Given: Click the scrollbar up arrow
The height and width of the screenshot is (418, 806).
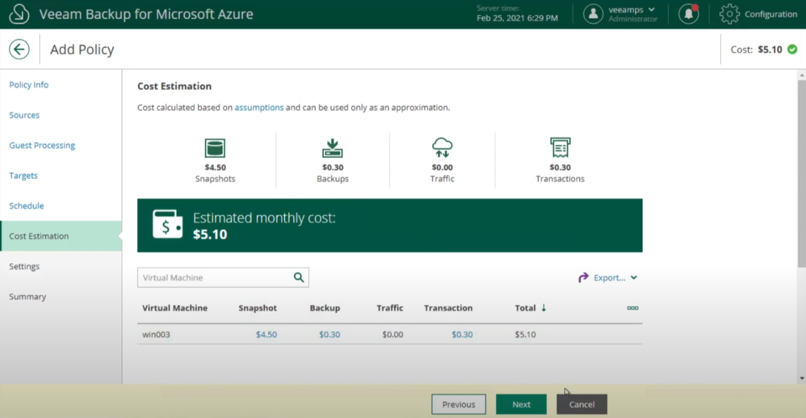Looking at the screenshot, I should (802, 76).
